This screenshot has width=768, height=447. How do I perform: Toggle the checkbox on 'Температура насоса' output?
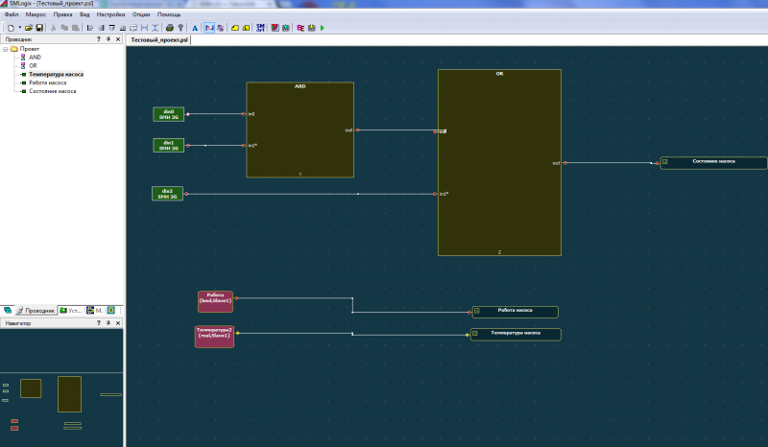475,335
